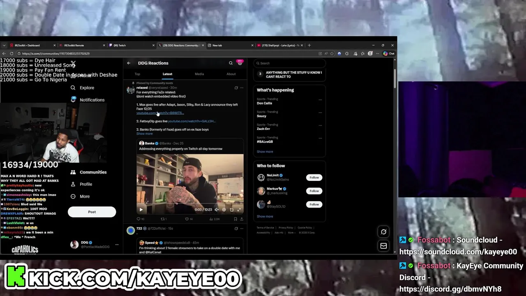The image size is (526, 296).
Task: Open the more options on relaxed's post
Action: (242, 88)
